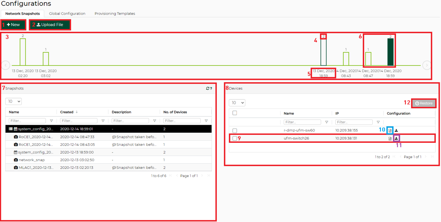
Task: Switch to Global Configuration tab
Action: tap(67, 14)
